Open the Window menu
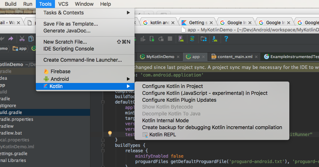Screen dimensions: 319x167 pos(84,4)
